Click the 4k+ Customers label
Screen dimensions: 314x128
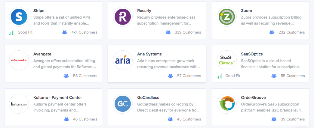point(84,32)
